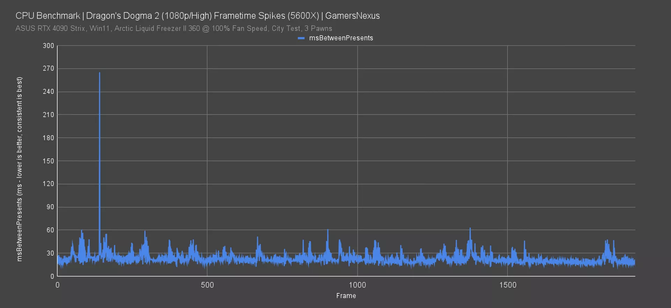The height and width of the screenshot is (308, 671).
Task: Select the 300 label on the y-axis
Action: pos(48,46)
